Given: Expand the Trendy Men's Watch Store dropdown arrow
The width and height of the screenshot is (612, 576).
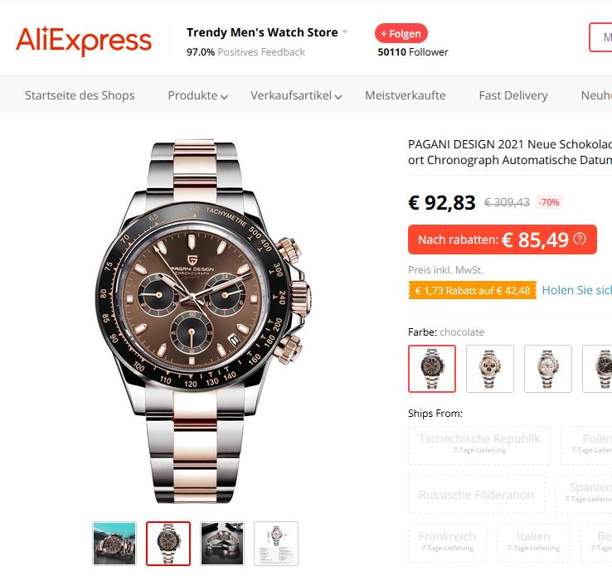Looking at the screenshot, I should tap(345, 31).
